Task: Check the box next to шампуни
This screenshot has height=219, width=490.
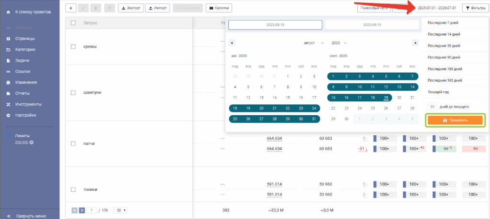Action: coord(73,92)
